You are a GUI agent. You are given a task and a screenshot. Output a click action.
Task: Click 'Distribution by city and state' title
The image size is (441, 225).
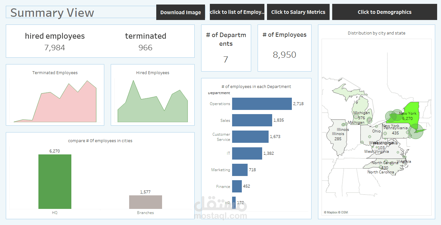pyautogui.click(x=376, y=33)
